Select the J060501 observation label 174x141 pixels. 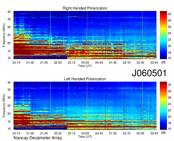(x=149, y=73)
